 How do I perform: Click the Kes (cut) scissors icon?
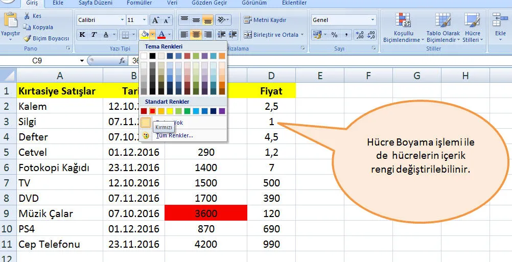(27, 16)
